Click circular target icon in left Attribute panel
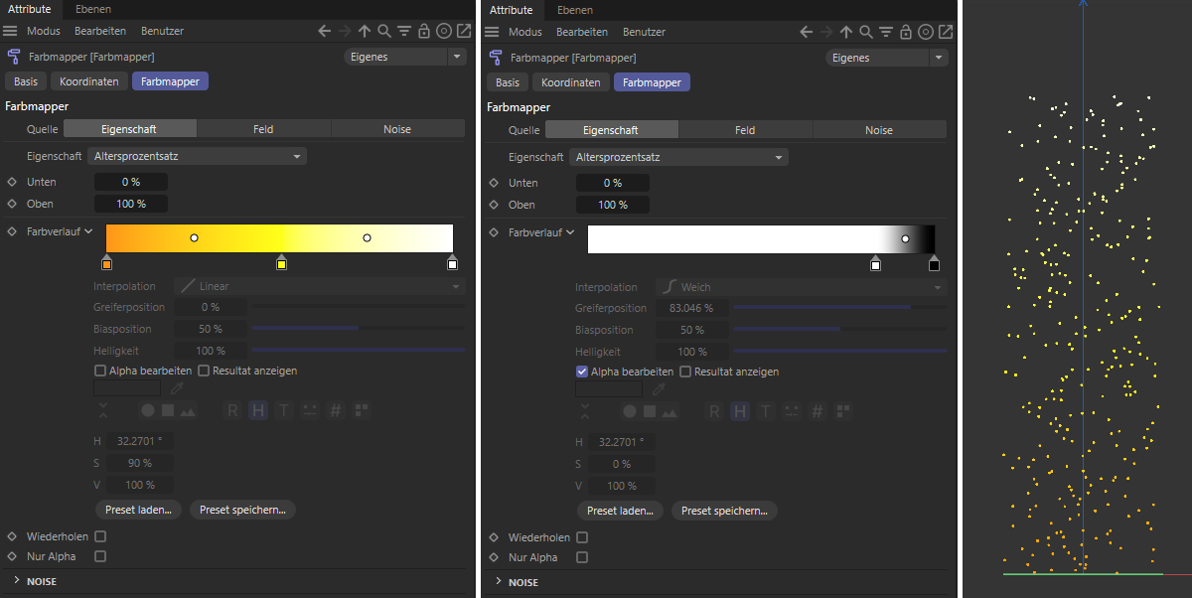The height and width of the screenshot is (598, 1192). tap(444, 32)
